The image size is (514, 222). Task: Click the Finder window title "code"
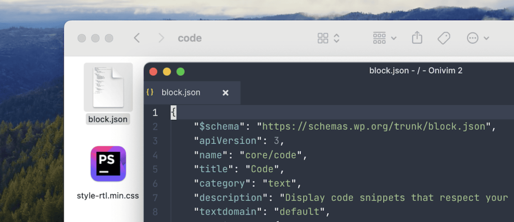[x=190, y=38]
